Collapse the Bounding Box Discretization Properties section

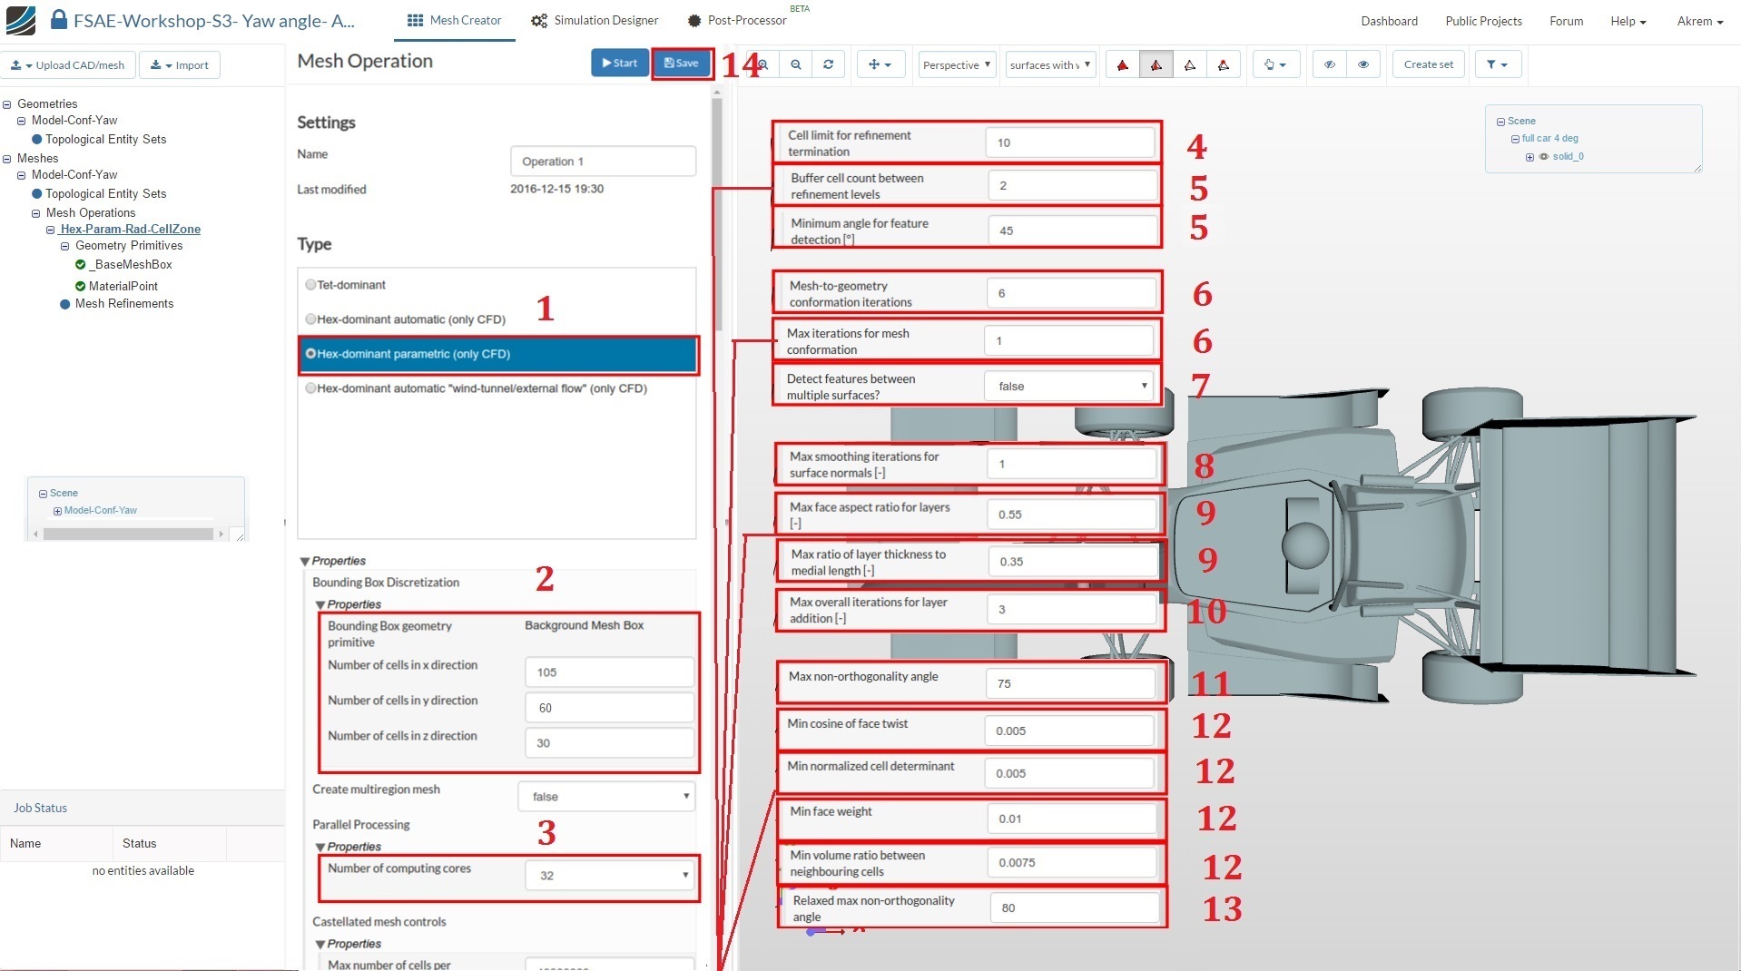(x=320, y=605)
